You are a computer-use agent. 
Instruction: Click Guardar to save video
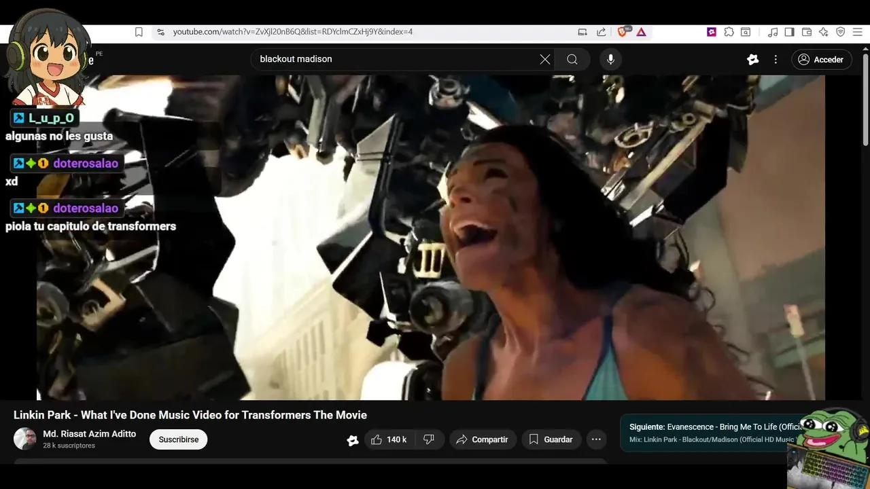click(551, 439)
